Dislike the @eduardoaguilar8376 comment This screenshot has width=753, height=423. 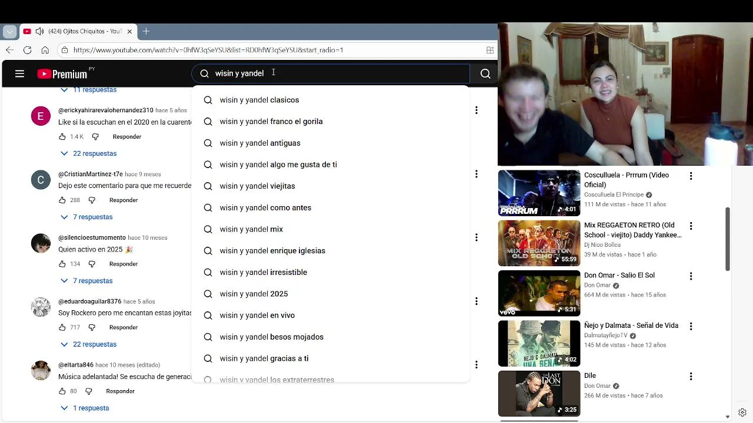92,327
